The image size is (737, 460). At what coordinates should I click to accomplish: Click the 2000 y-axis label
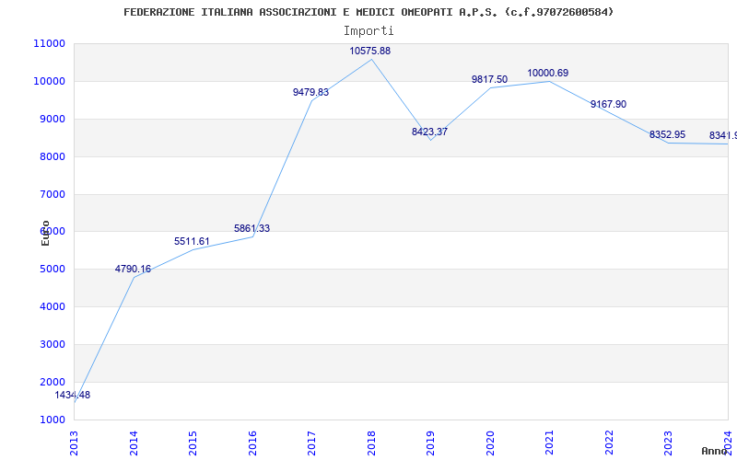[52, 382]
